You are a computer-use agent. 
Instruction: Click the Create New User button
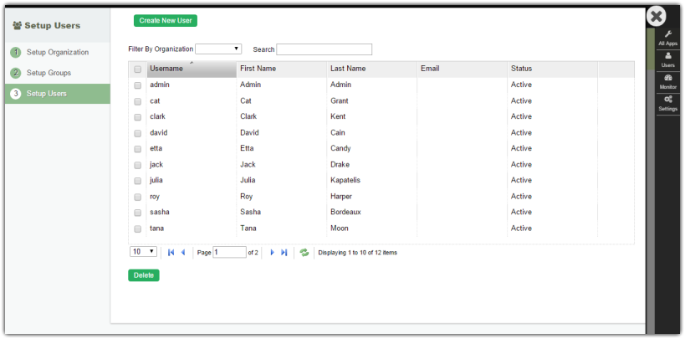(x=166, y=21)
